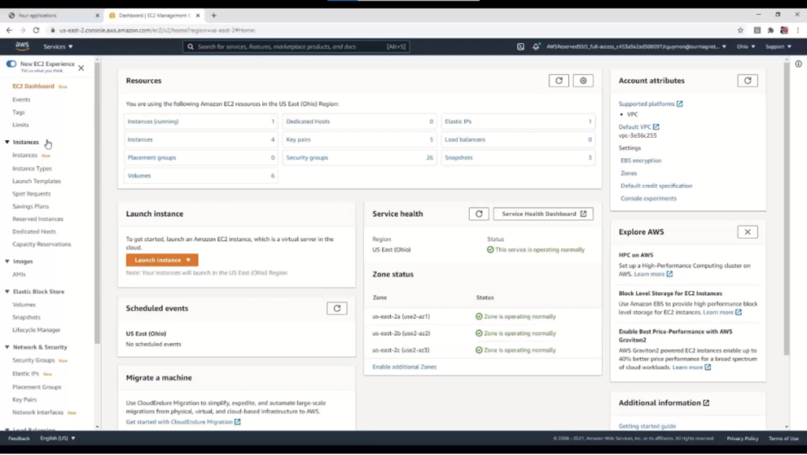Open Instance Types in sidebar
The width and height of the screenshot is (807, 455).
[32, 168]
